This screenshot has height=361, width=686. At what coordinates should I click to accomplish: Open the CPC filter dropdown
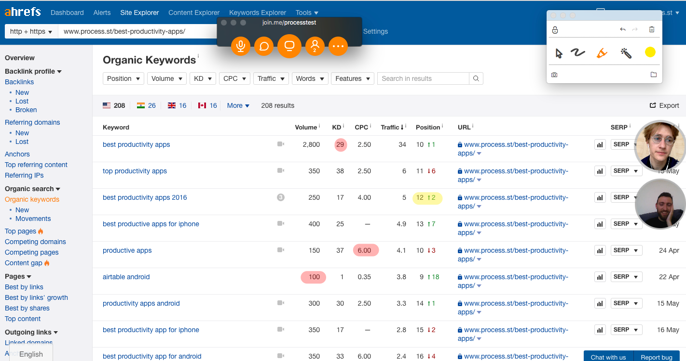(234, 78)
